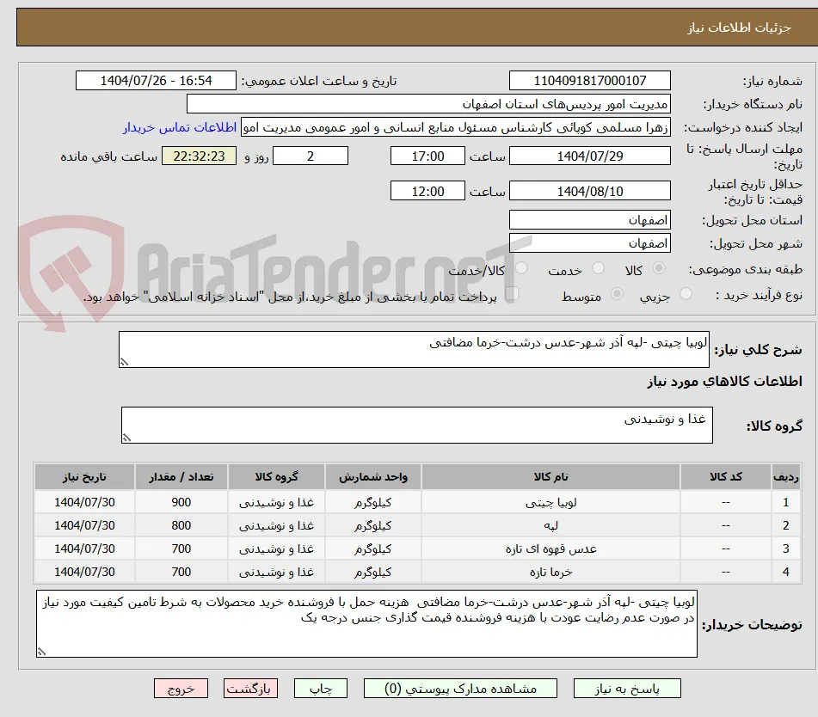Click the delivery city field 'اصفهان'
This screenshot has width=818, height=717.
(589, 243)
